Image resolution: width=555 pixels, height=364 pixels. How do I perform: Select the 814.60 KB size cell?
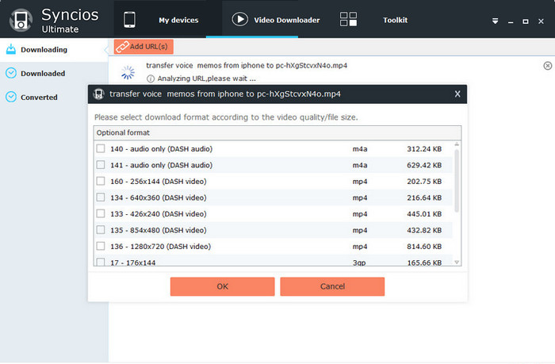tap(424, 247)
